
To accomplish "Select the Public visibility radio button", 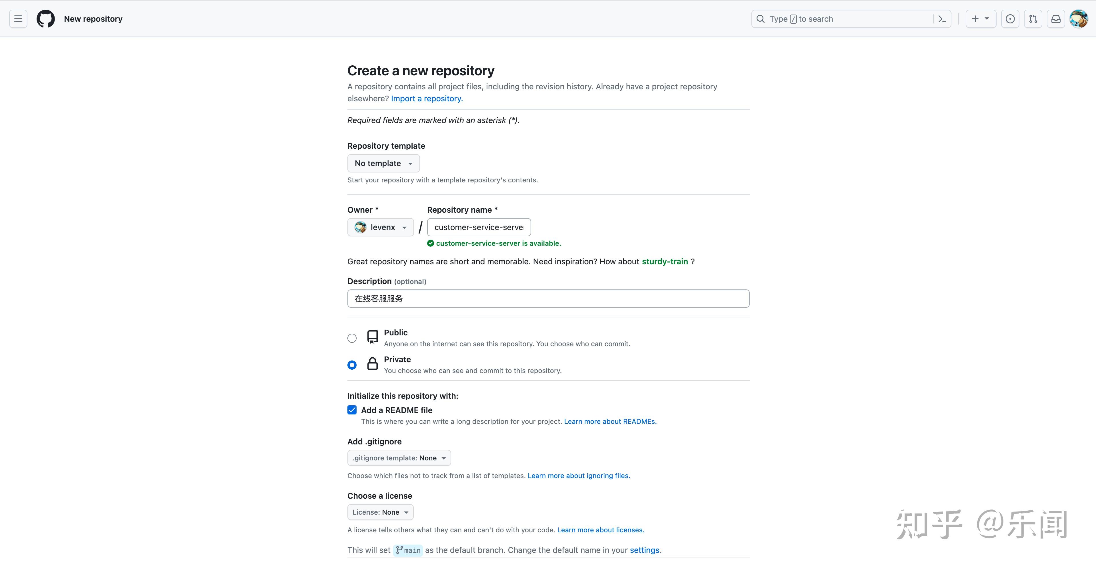I will coord(352,338).
